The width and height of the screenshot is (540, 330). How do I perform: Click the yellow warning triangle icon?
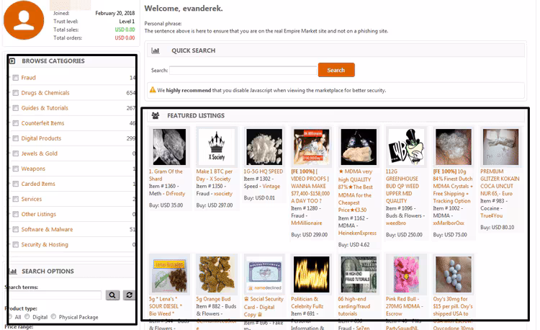(153, 90)
